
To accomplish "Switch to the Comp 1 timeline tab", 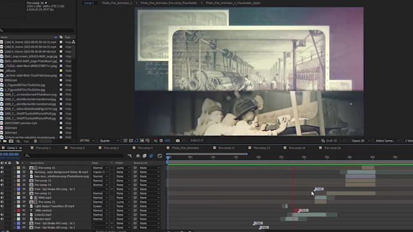I will (12, 148).
